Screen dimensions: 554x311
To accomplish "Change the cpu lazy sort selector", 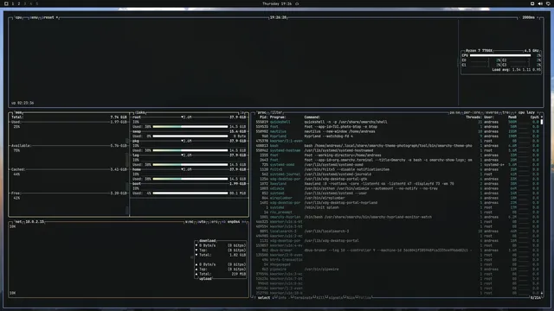I will coord(526,112).
